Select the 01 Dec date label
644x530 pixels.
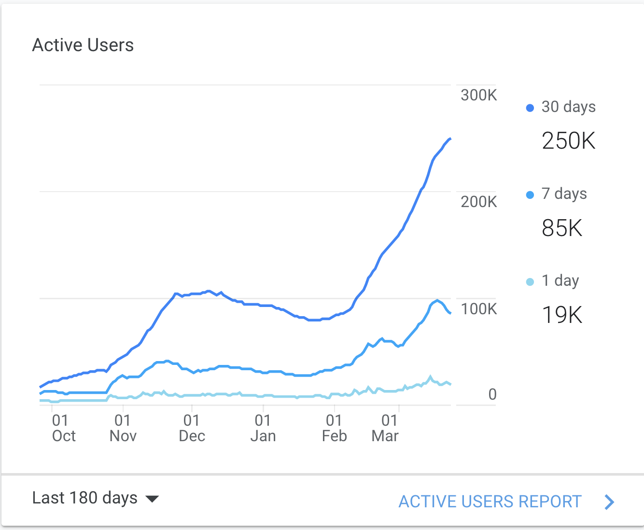coord(192,428)
